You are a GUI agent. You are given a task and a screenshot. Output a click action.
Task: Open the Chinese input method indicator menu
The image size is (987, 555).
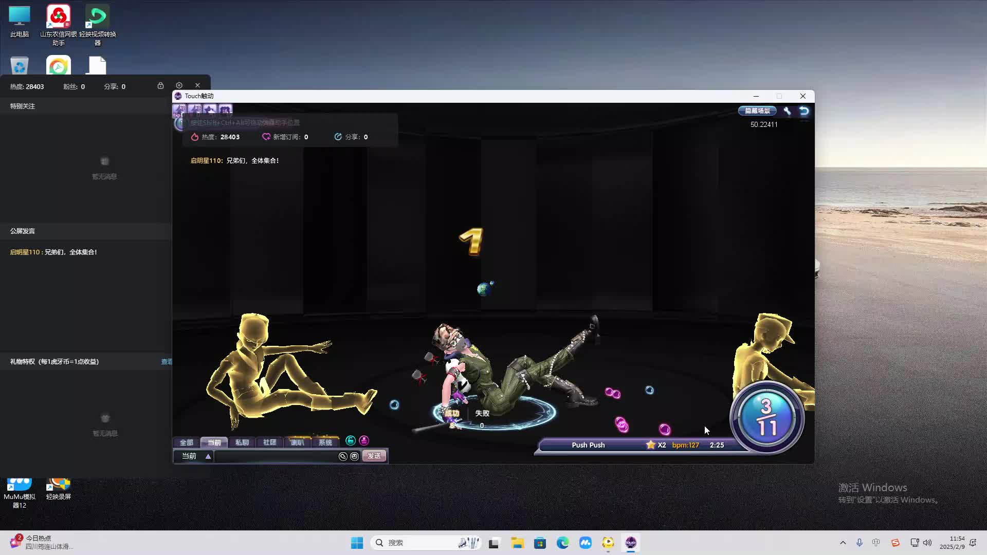click(876, 543)
